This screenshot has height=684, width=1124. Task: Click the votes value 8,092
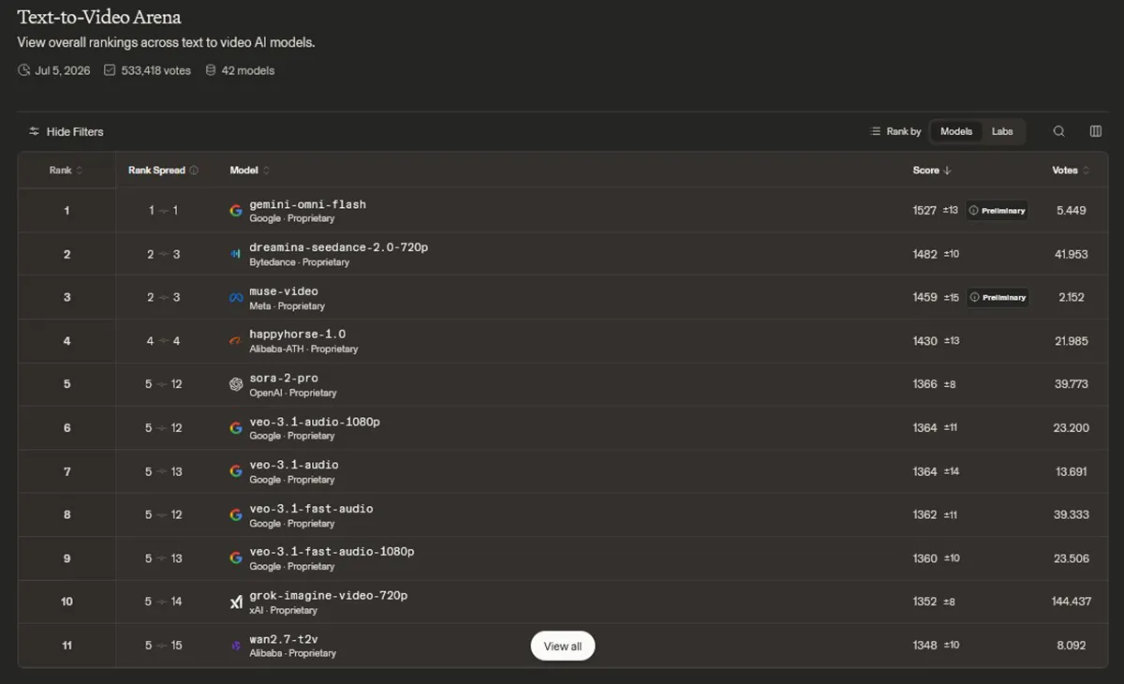coord(1072,646)
